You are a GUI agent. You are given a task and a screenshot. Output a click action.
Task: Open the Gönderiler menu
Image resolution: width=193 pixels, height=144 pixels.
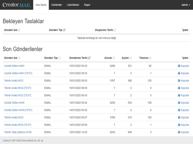coord(56,5)
